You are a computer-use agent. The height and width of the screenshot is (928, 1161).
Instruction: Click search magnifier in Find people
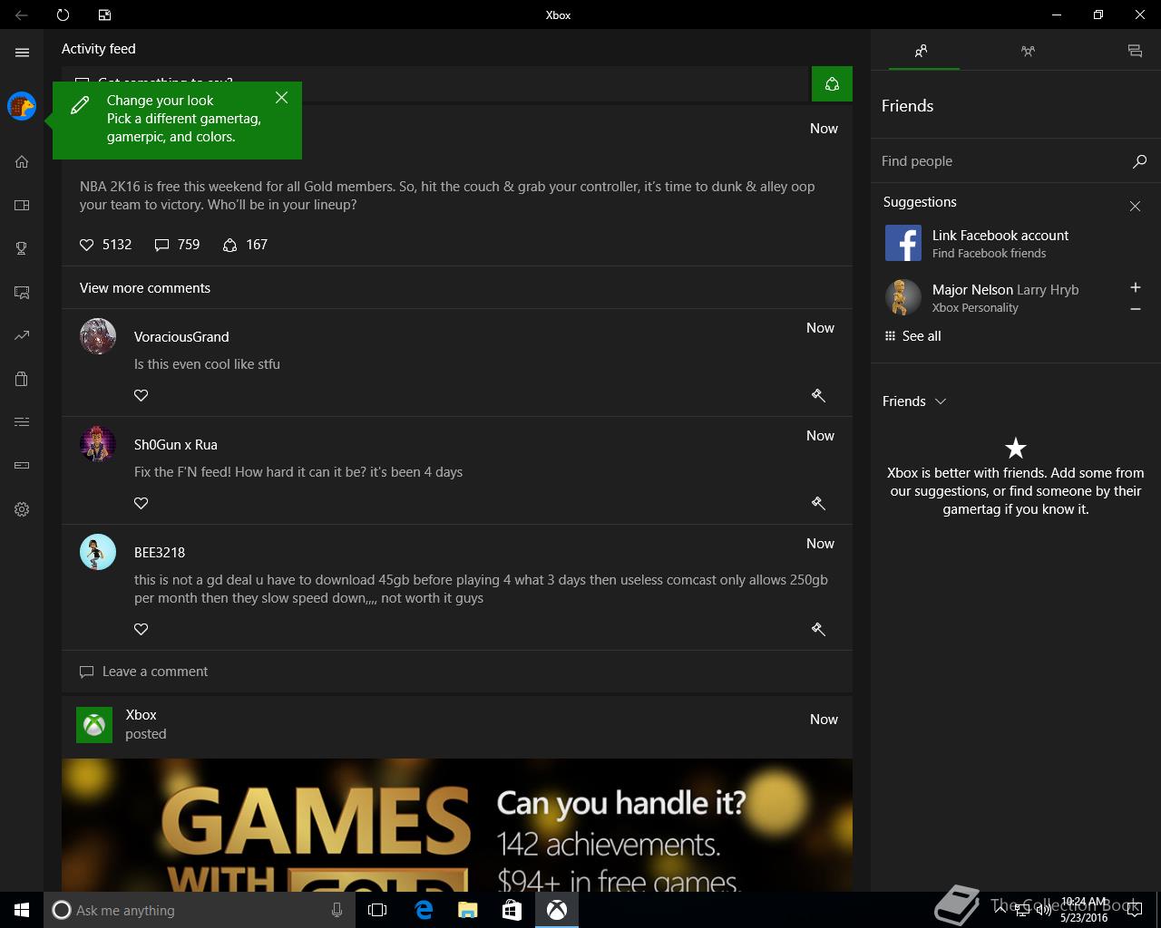click(x=1139, y=161)
